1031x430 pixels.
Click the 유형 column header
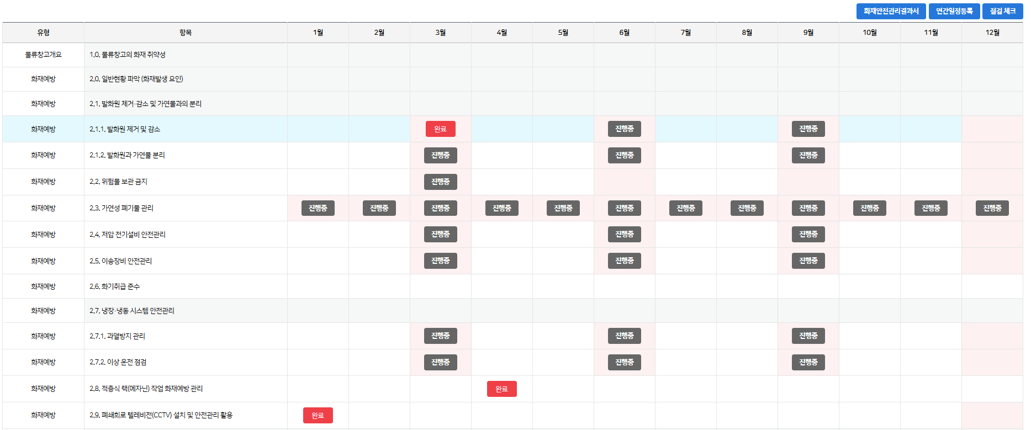pos(43,33)
